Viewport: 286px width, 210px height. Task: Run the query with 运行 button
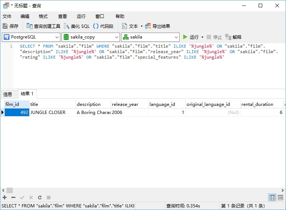[x=191, y=37]
